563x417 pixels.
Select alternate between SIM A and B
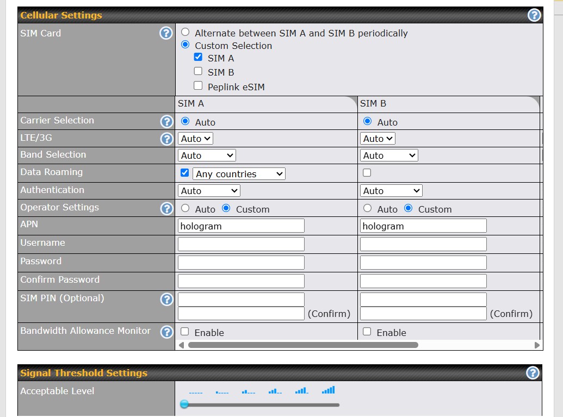pos(185,33)
